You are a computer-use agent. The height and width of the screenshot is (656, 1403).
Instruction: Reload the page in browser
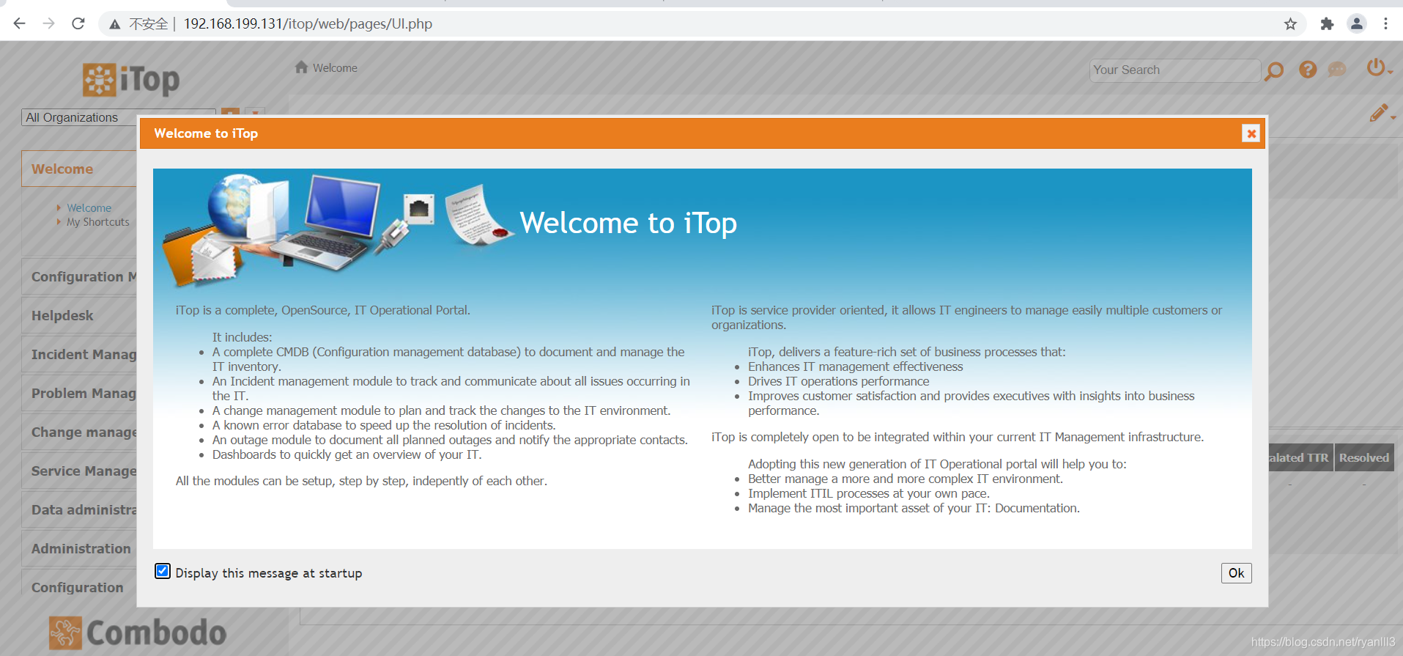point(78,23)
